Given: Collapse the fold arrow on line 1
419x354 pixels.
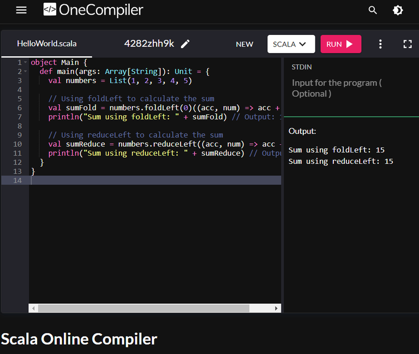Looking at the screenshot, I should (x=26, y=62).
